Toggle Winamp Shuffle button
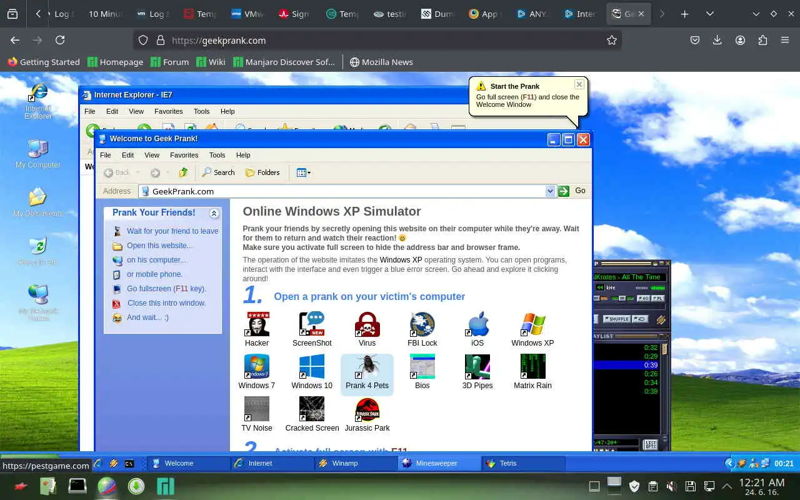 pyautogui.click(x=616, y=319)
